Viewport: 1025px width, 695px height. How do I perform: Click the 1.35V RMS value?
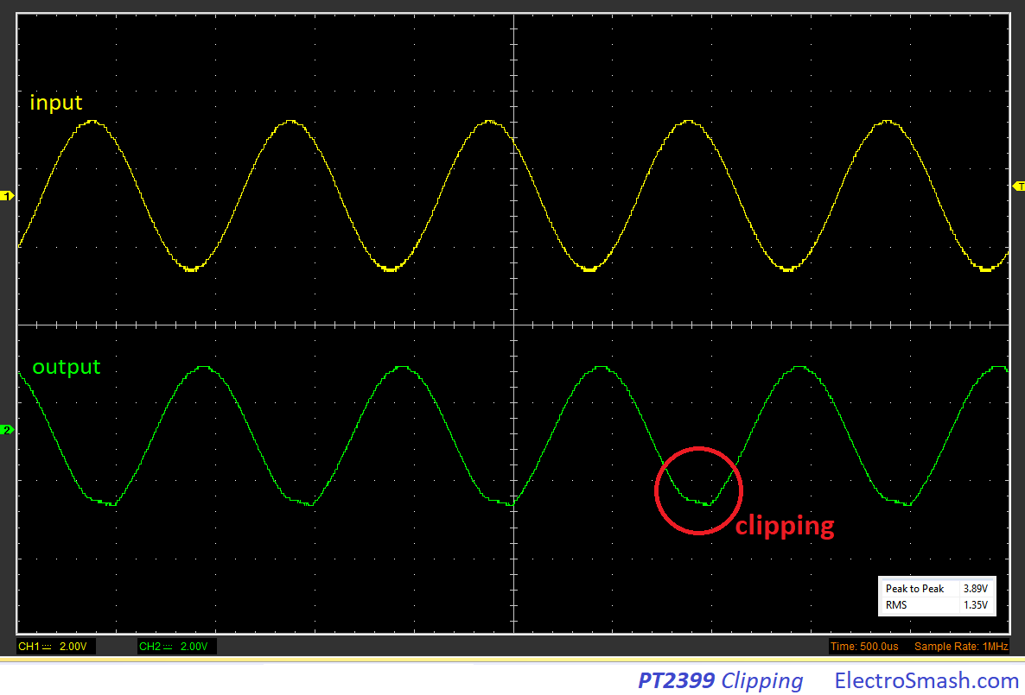pyautogui.click(x=976, y=605)
